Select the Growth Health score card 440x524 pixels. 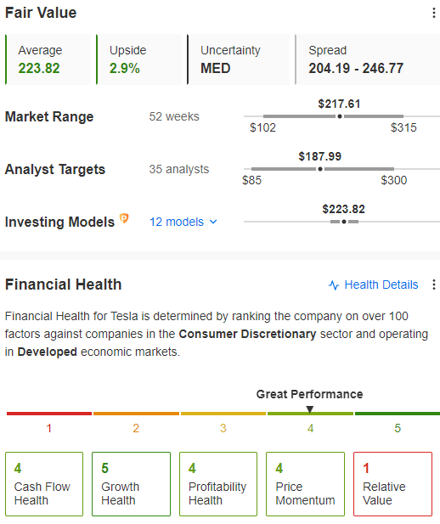tap(131, 484)
